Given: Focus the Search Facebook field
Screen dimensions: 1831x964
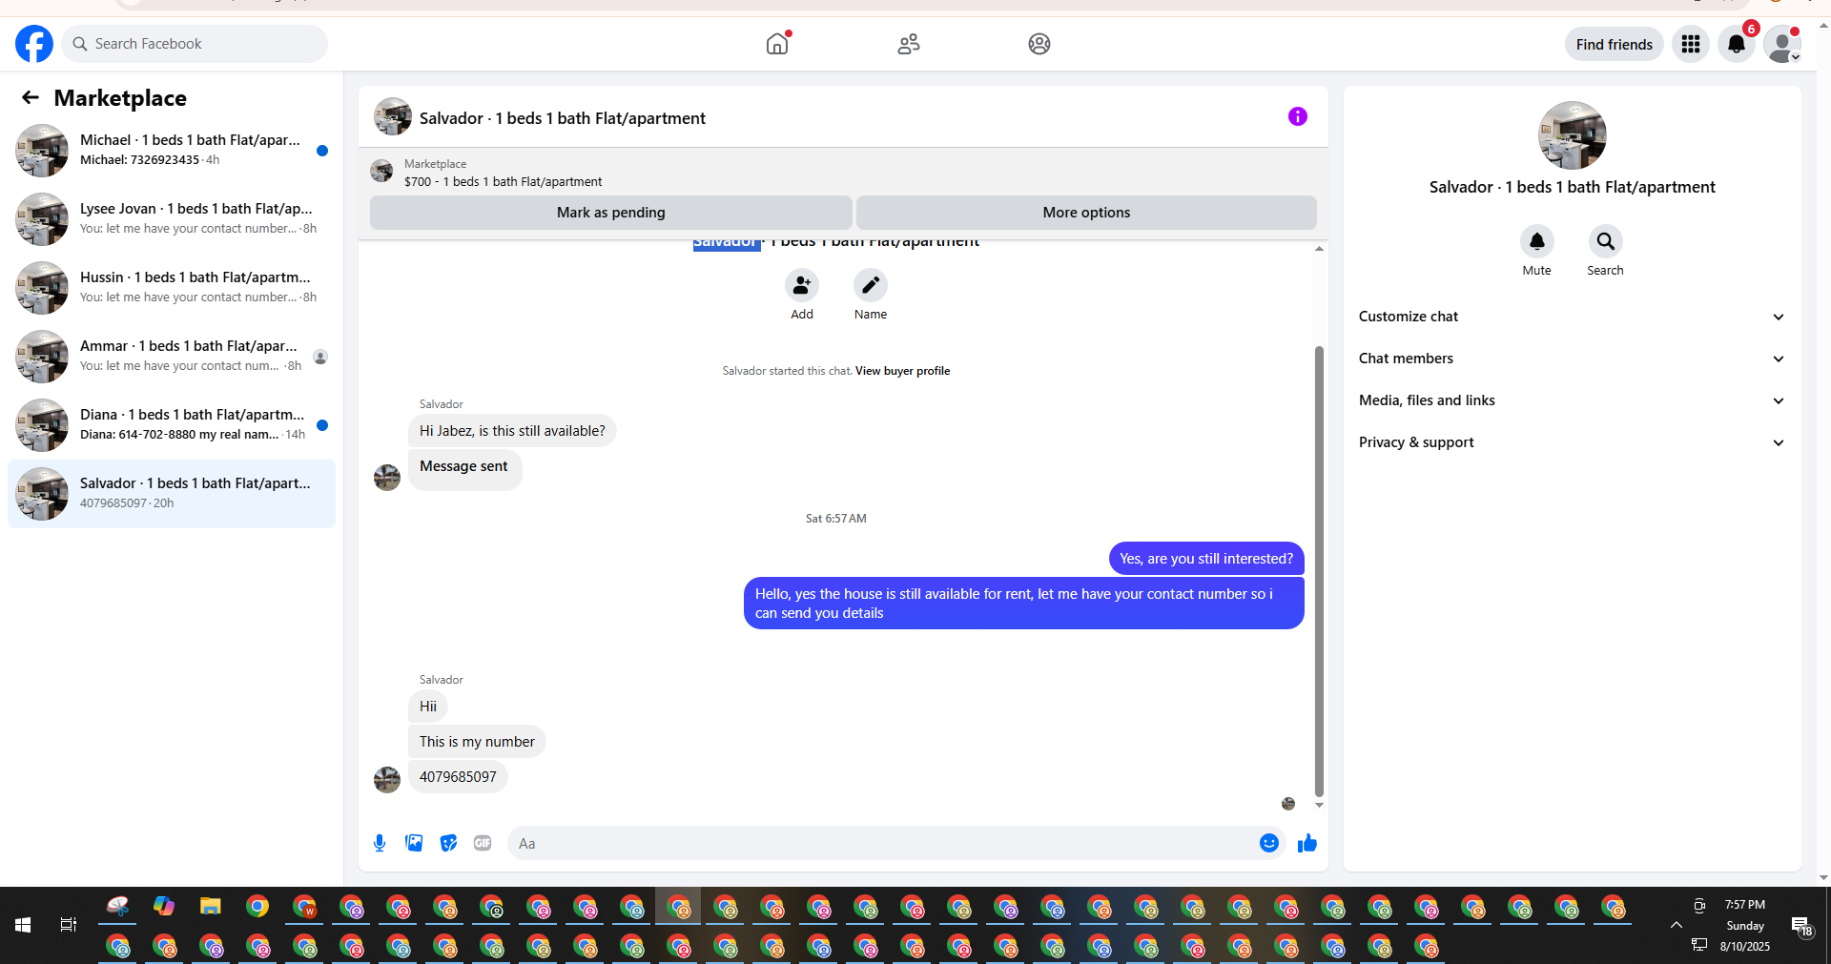Looking at the screenshot, I should pyautogui.click(x=195, y=44).
